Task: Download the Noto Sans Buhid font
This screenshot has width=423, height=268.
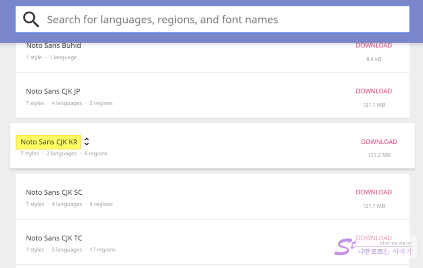Action: click(374, 46)
